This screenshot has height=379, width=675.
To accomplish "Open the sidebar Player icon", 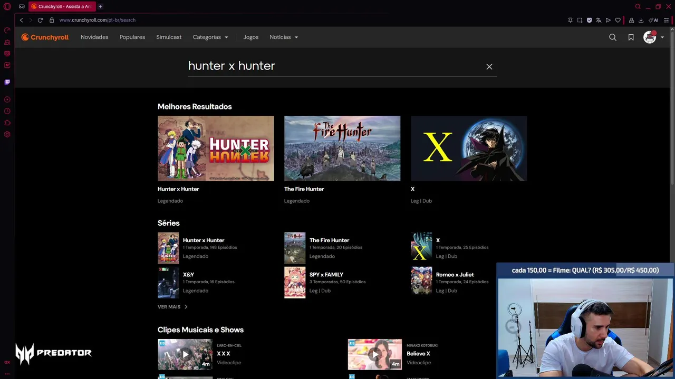I will 7,99.
